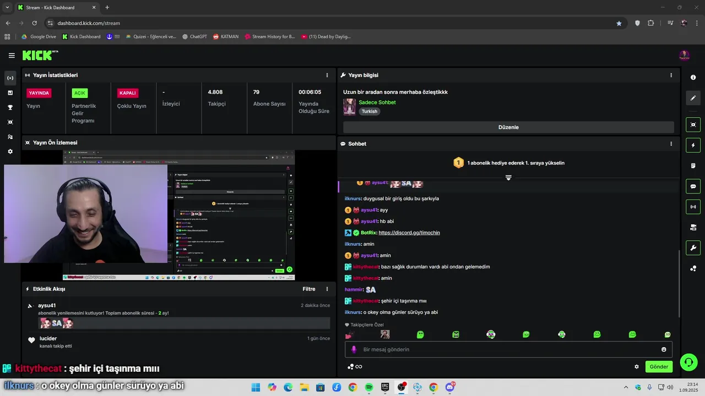
Task: Open Yayın bilgisi three-dot menu
Action: click(x=671, y=75)
